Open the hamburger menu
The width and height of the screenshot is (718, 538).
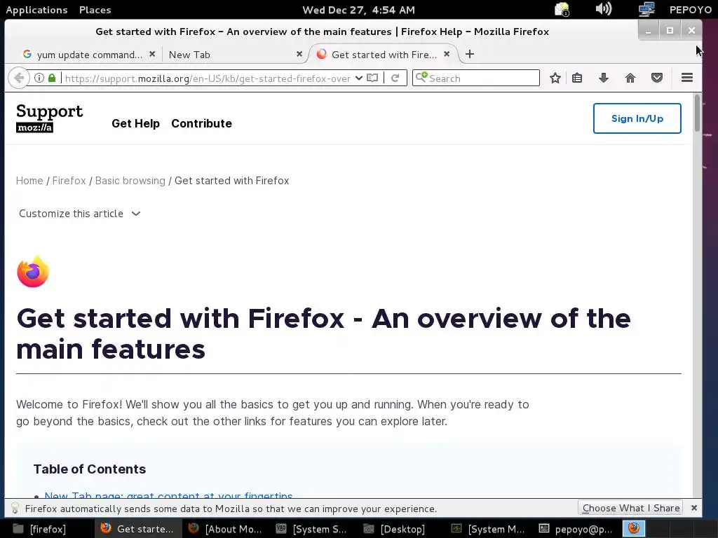(x=687, y=78)
